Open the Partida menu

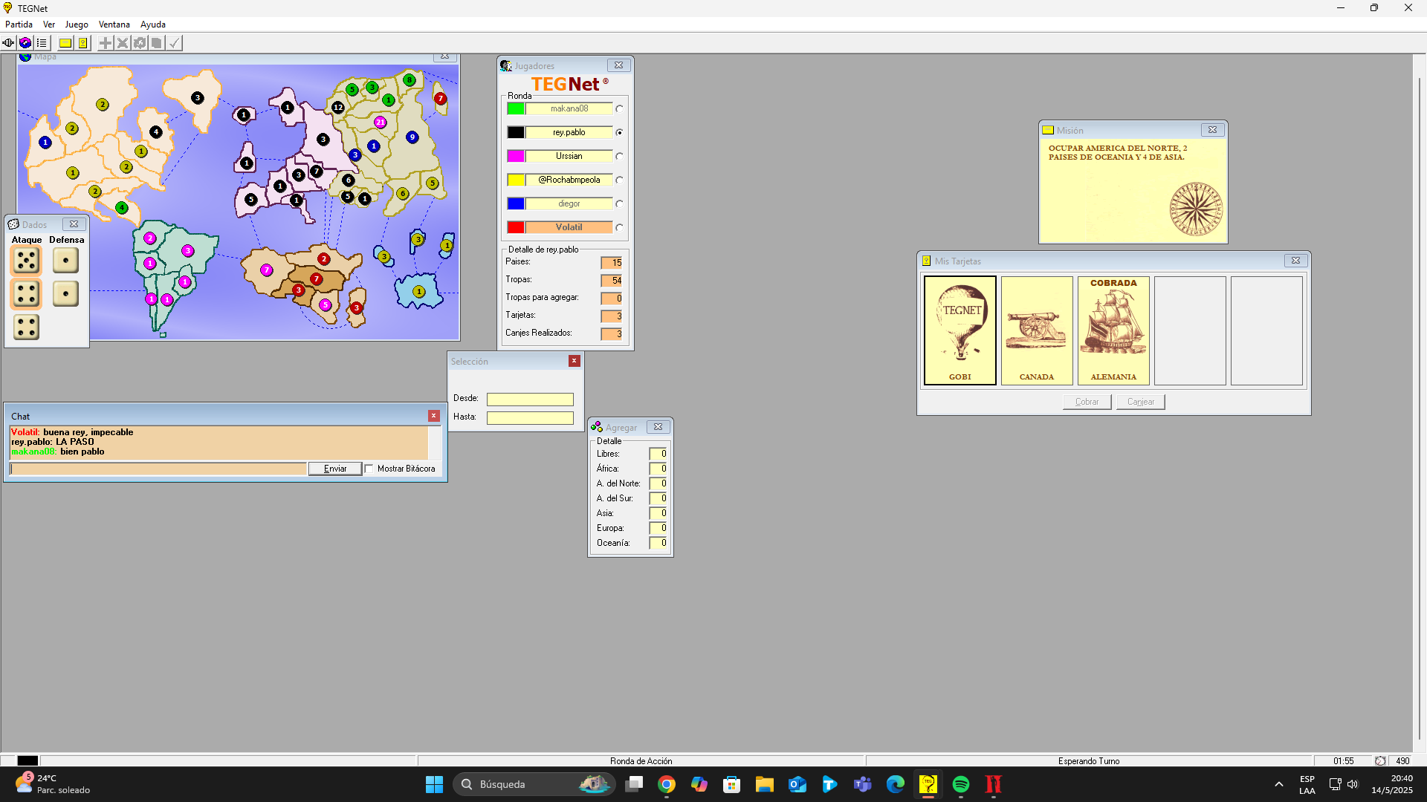tap(19, 25)
